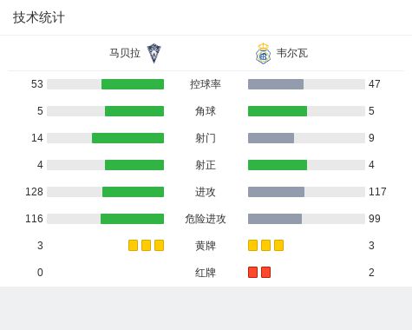Click 马贝拉's green possession bar
This screenshot has height=330, width=412.
coord(133,84)
